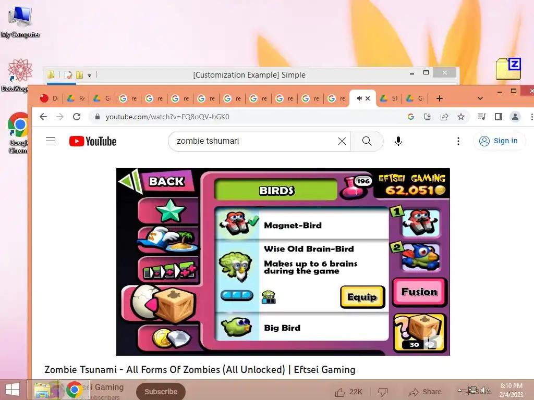Select the Chrome address bar URL
This screenshot has height=400, width=534.
pos(167,117)
